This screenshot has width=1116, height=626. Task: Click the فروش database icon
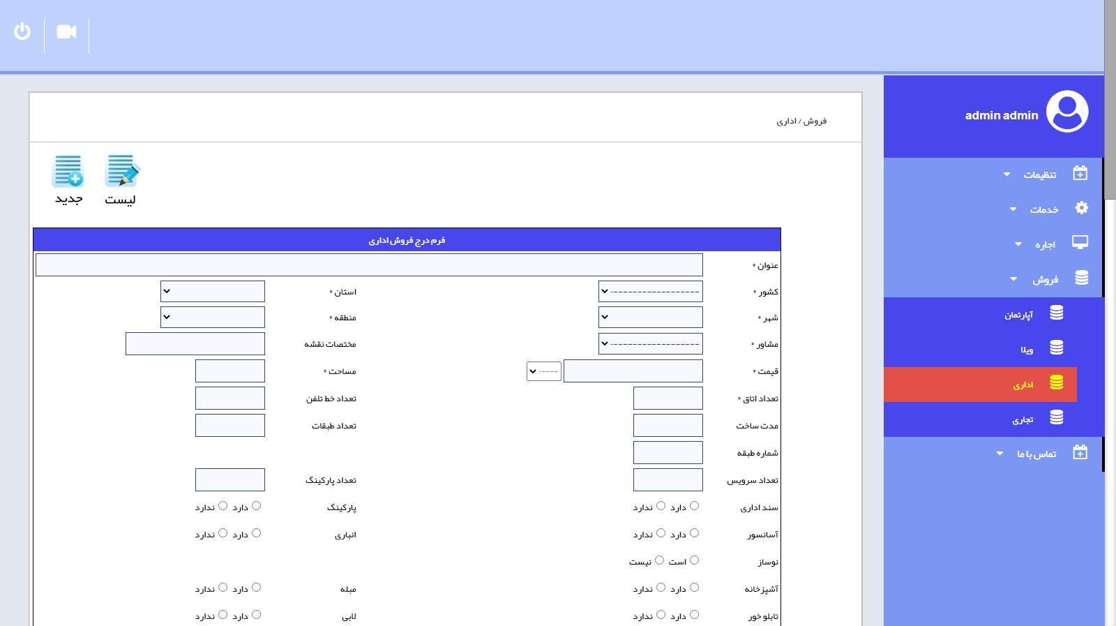[x=1081, y=278]
